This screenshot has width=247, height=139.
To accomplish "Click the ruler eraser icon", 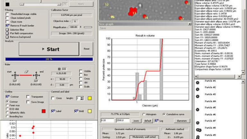I will (26, 72).
